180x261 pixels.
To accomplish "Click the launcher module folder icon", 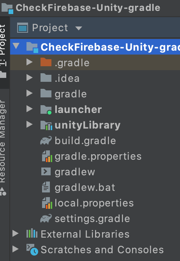I will pos(46,109).
